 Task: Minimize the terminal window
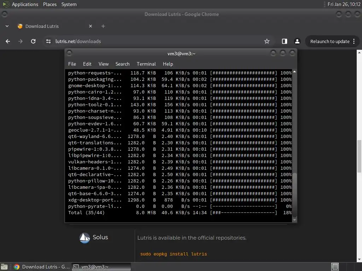[x=273, y=53]
